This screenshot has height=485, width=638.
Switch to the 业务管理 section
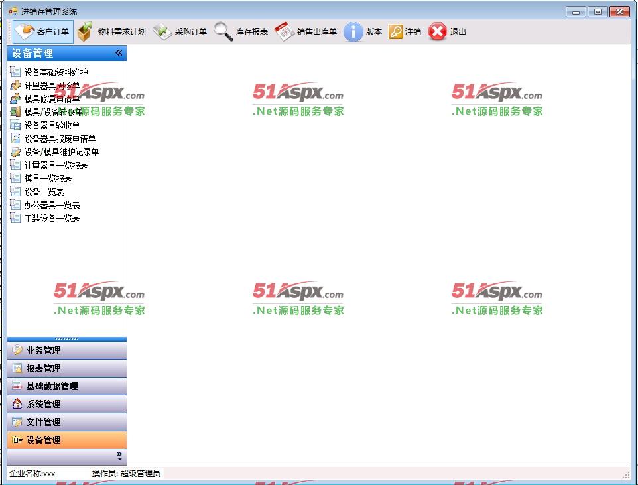pos(67,350)
